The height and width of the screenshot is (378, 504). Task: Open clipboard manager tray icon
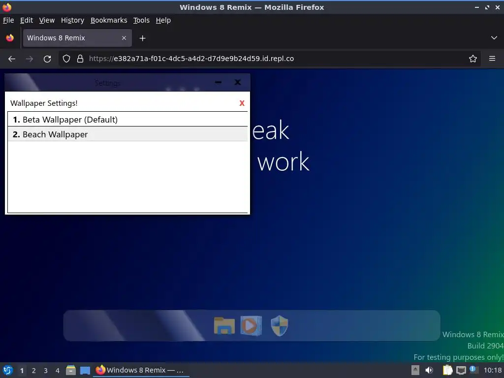(x=447, y=370)
